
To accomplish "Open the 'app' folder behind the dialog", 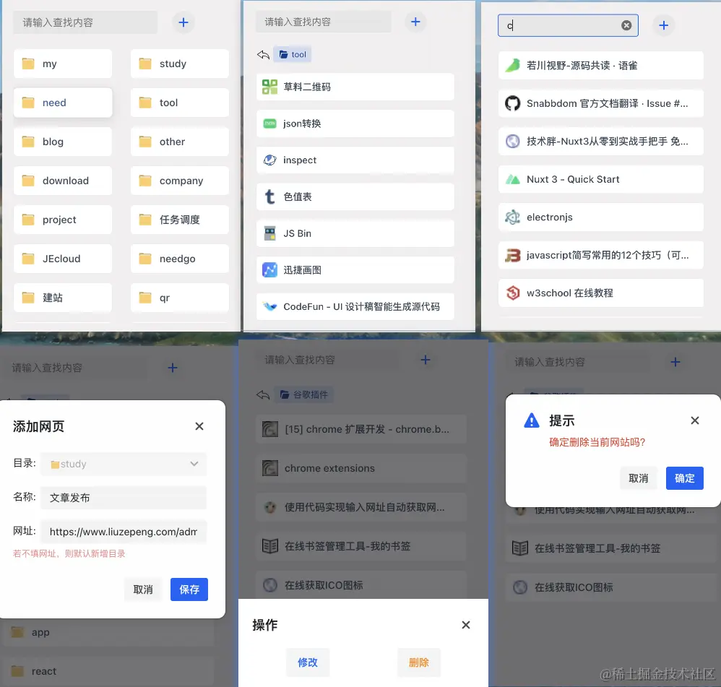I will coord(108,632).
